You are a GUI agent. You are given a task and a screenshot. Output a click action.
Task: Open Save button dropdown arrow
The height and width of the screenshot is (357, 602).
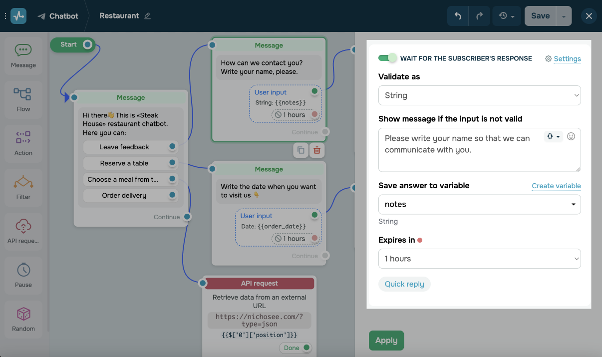[564, 16]
